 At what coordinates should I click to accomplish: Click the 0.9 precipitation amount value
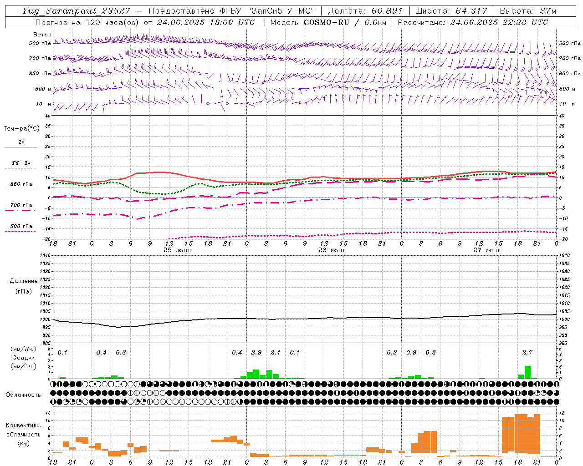click(411, 353)
